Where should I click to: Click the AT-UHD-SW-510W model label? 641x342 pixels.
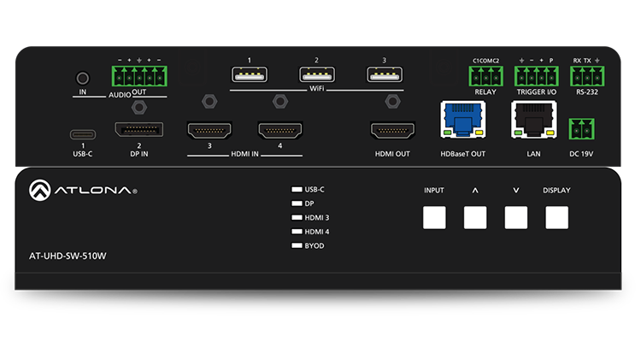point(68,256)
